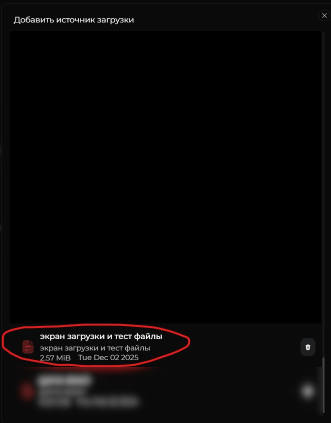Click the file list's vertical scrollbar thumb
This screenshot has height=423, width=331.
[x=323, y=386]
